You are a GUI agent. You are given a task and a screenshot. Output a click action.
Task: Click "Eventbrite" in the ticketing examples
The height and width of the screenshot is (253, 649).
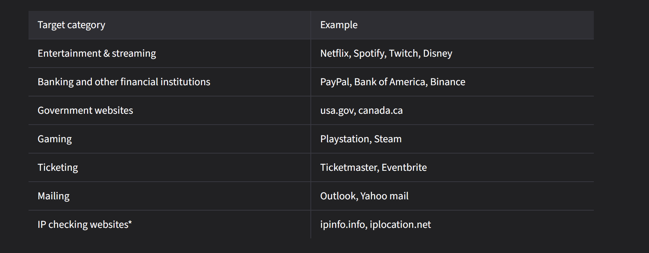404,168
